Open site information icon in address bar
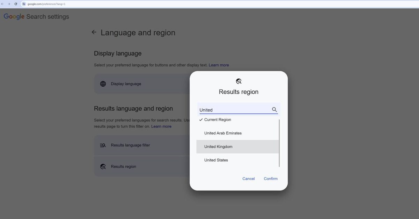Image resolution: width=419 pixels, height=219 pixels. click(24, 4)
